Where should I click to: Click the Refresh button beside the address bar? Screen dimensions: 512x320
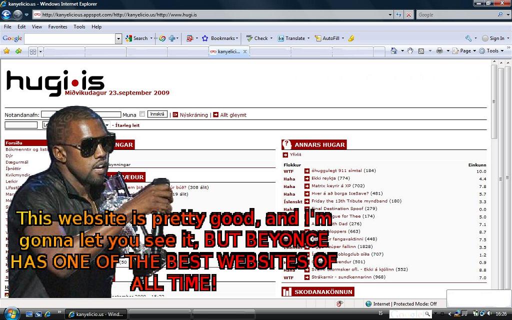(x=398, y=14)
